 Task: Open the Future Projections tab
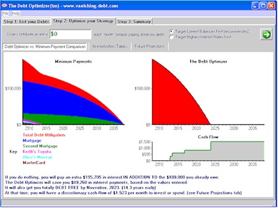(x=150, y=46)
